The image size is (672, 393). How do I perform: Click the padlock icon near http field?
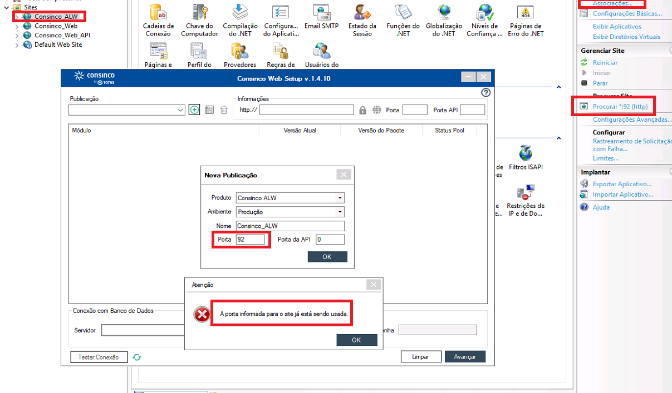click(362, 110)
